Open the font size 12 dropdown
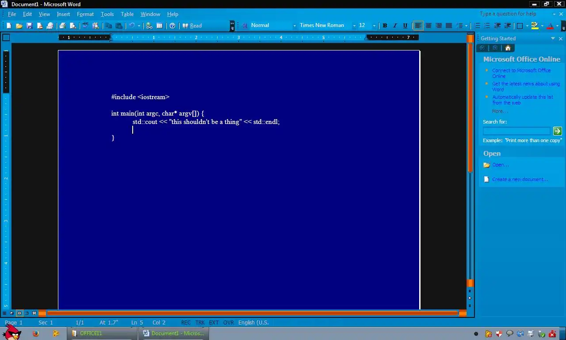This screenshot has height=340, width=566. (x=374, y=26)
